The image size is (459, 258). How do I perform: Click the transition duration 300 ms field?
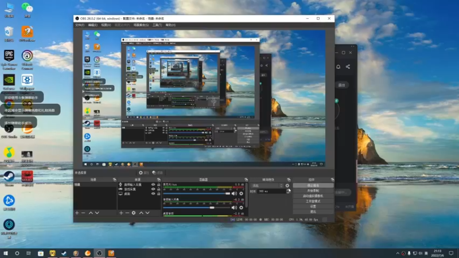point(271,191)
